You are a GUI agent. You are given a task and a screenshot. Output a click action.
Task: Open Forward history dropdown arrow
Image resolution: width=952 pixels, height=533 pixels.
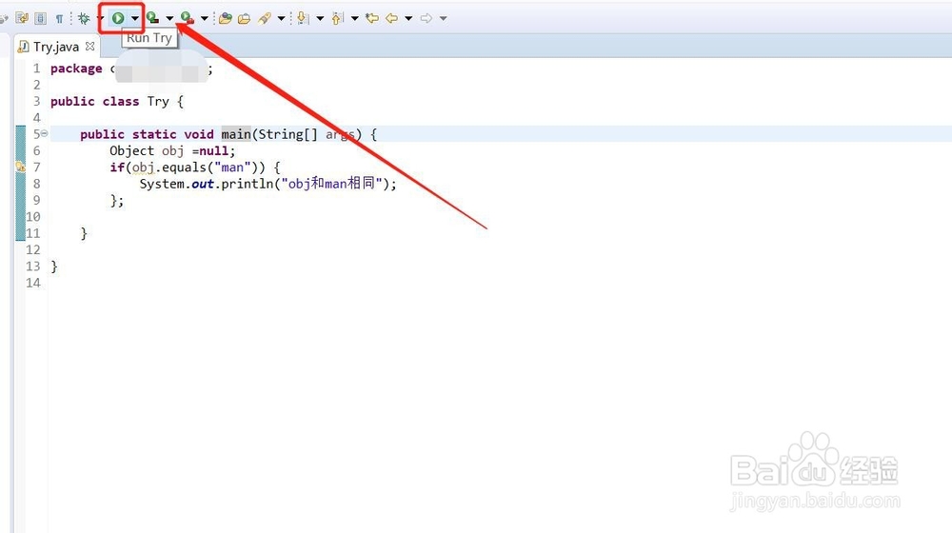tap(444, 19)
